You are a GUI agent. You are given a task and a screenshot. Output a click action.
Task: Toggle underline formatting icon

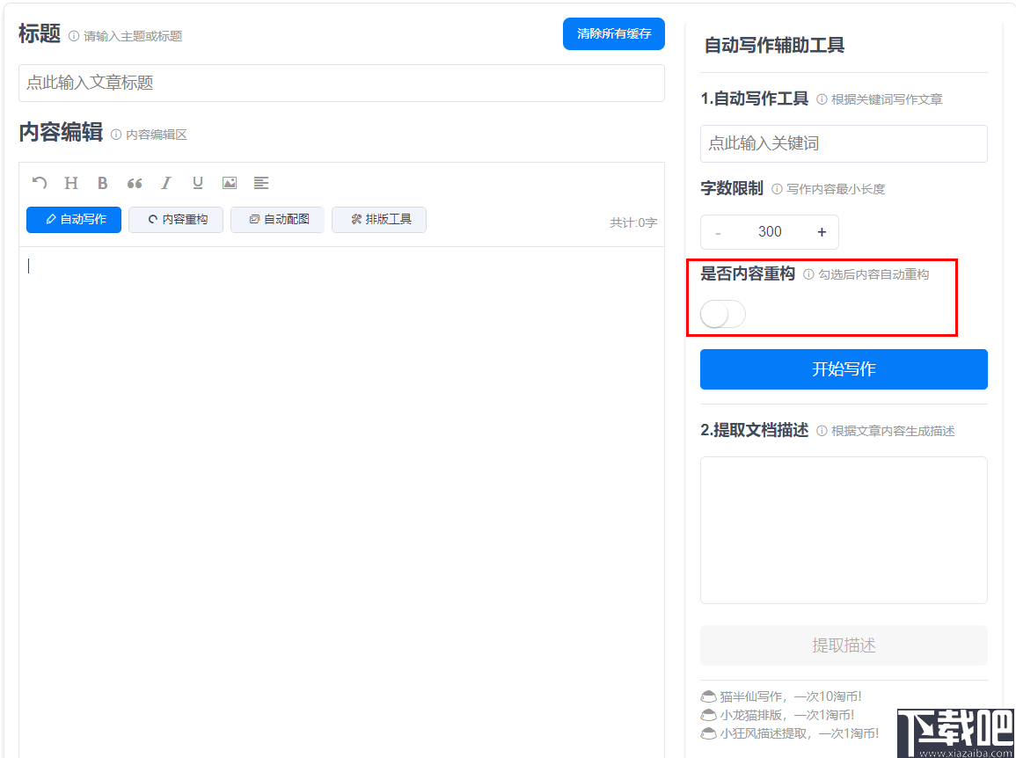pos(198,184)
